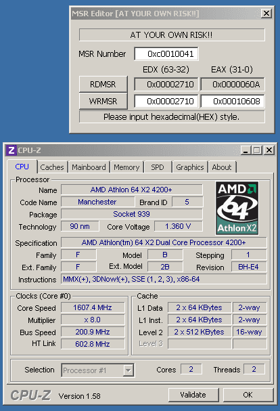Open the SPD tab

[157, 167]
